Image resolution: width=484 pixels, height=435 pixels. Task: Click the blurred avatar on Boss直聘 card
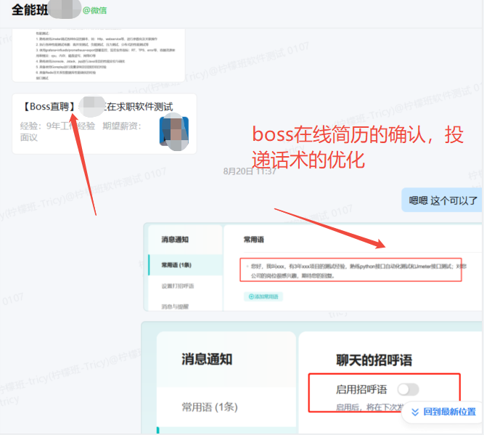pyautogui.click(x=175, y=132)
